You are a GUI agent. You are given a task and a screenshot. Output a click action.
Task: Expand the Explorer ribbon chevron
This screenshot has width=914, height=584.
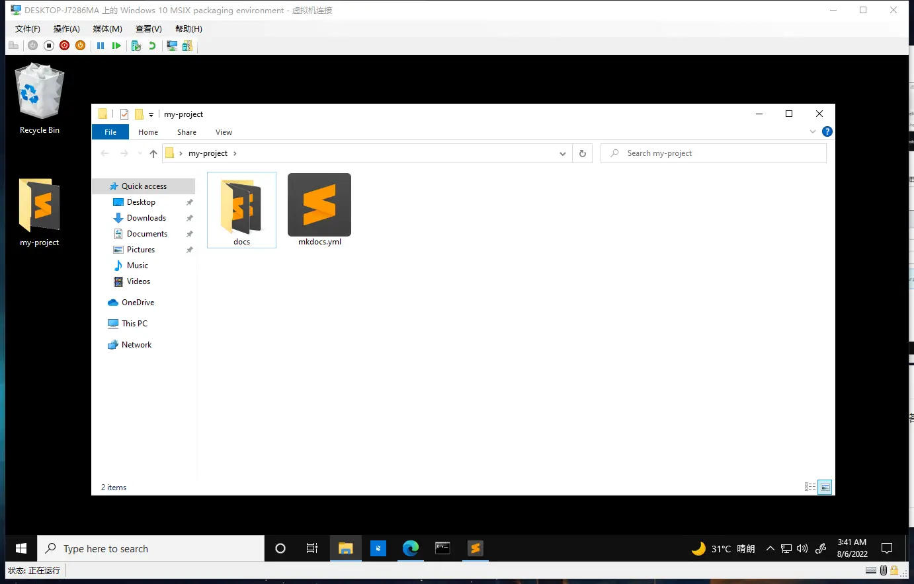tap(813, 132)
